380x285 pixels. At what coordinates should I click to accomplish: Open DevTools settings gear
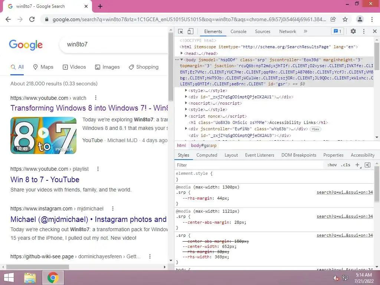[x=353, y=31]
